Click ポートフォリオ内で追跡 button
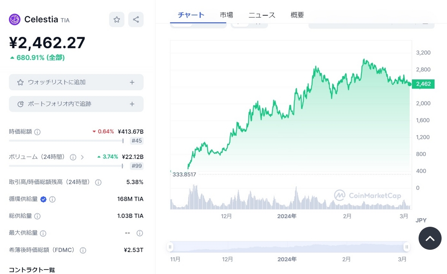Viewport: 447px width, 274px height. click(76, 104)
